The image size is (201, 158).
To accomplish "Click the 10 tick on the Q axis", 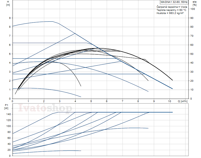I will tap(169, 101).
